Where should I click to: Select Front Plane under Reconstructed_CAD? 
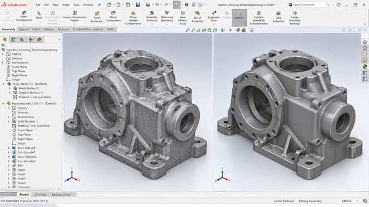pos(25,130)
